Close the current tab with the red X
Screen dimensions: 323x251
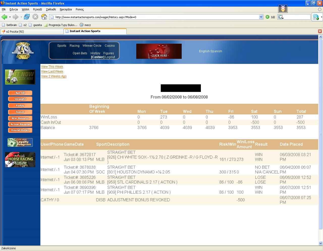[x=320, y=31]
